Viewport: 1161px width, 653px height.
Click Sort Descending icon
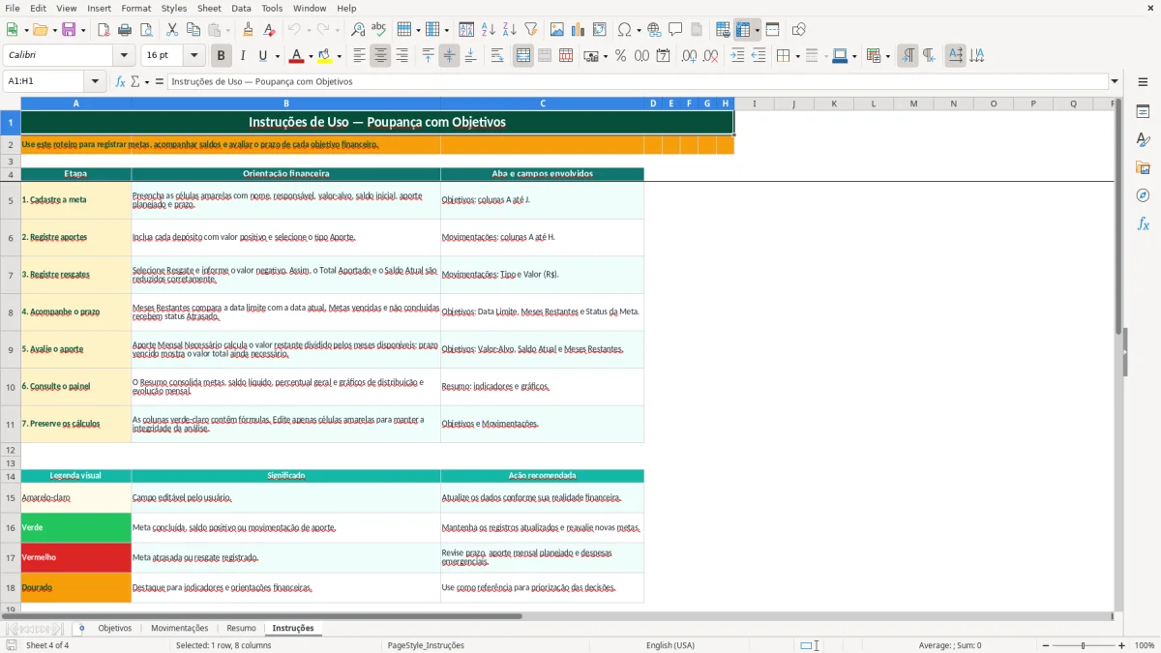click(510, 30)
